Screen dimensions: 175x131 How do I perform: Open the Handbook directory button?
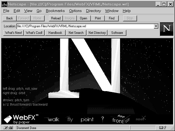[x=55, y=33]
